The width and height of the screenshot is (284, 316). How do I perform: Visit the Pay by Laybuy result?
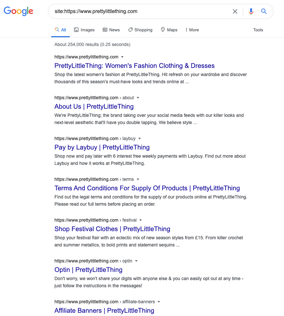102,147
